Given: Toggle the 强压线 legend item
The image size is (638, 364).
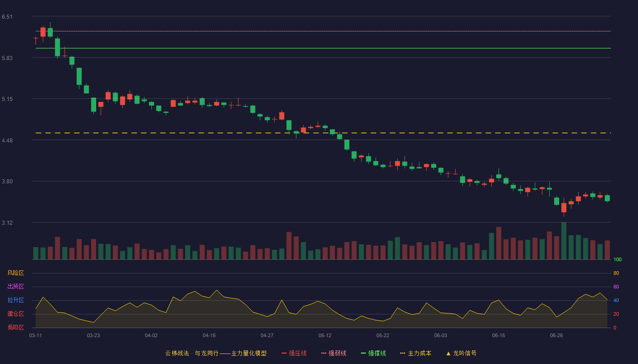Looking at the screenshot, I should [294, 353].
